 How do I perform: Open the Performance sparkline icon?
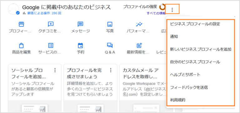tap(139, 24)
